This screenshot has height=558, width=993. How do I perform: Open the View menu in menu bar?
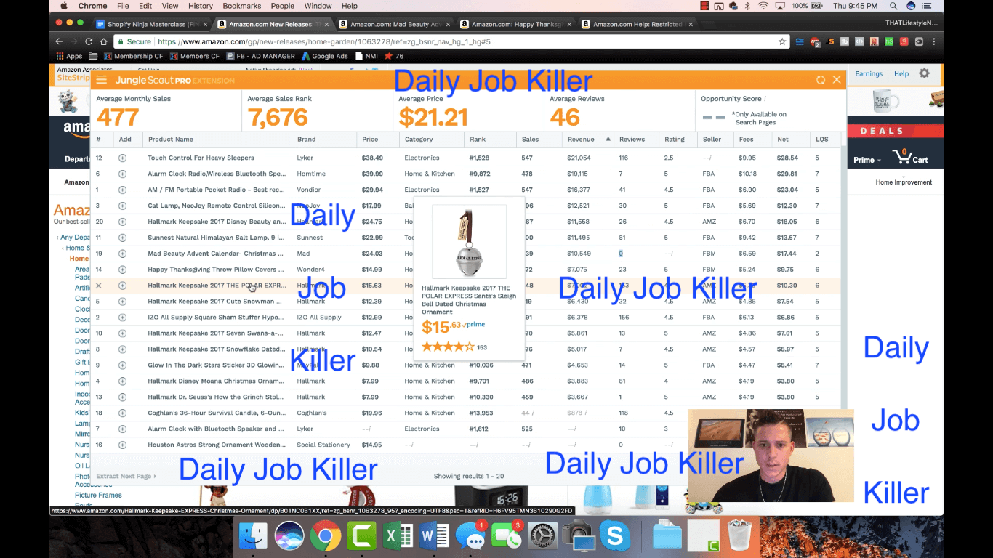169,6
